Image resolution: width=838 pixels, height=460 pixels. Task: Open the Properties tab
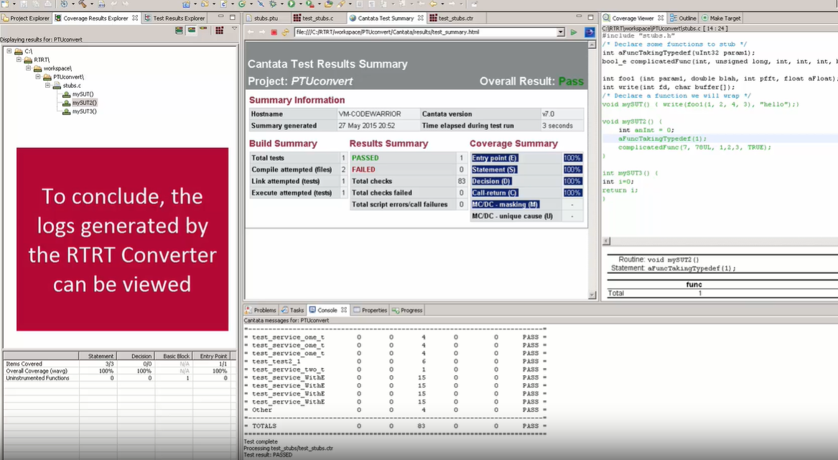pyautogui.click(x=370, y=310)
